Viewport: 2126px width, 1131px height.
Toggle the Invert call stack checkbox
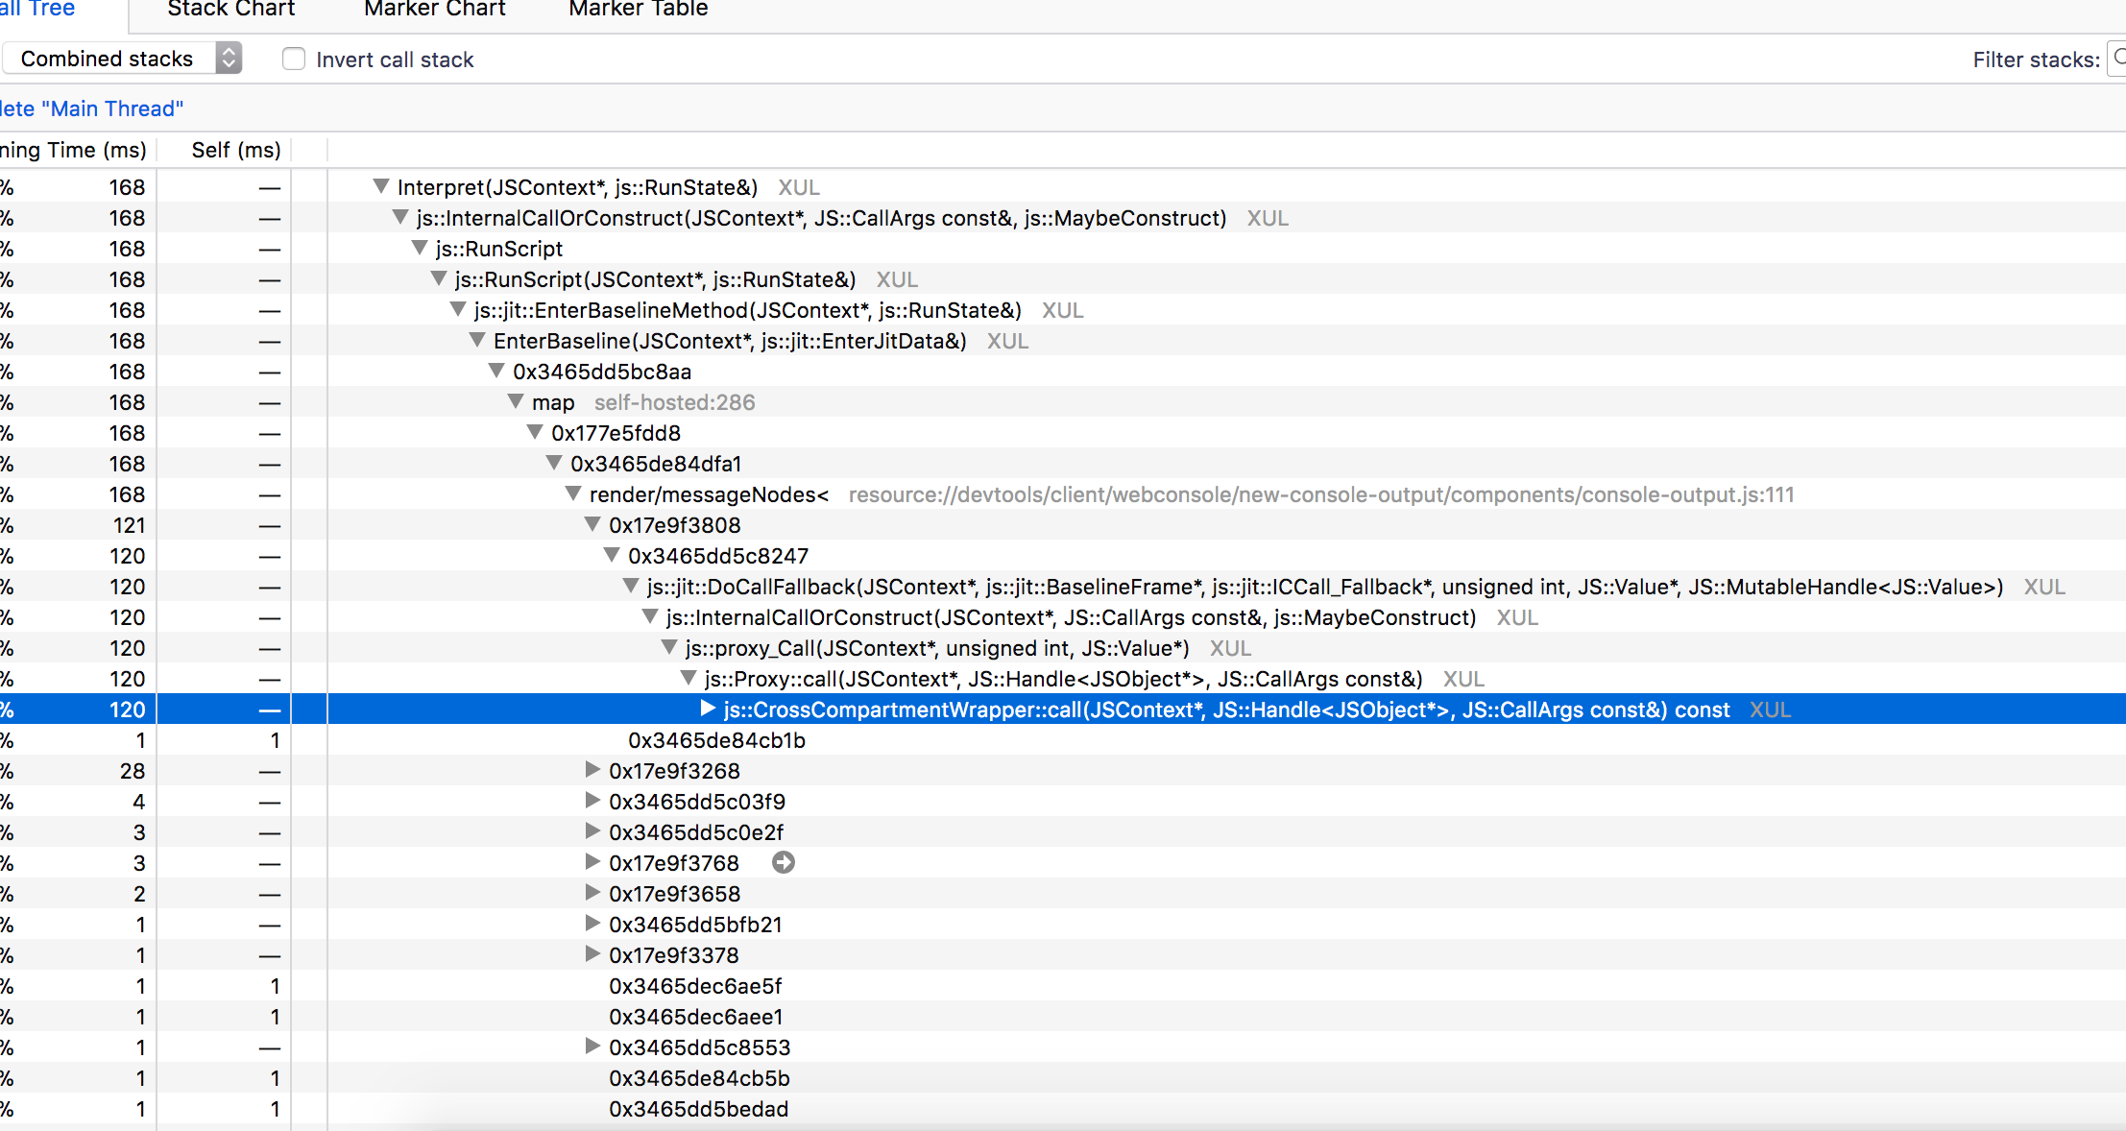(x=294, y=60)
